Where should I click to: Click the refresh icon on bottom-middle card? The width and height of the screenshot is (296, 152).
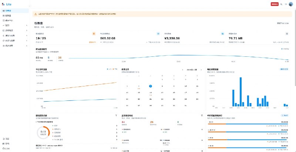pos(202,115)
